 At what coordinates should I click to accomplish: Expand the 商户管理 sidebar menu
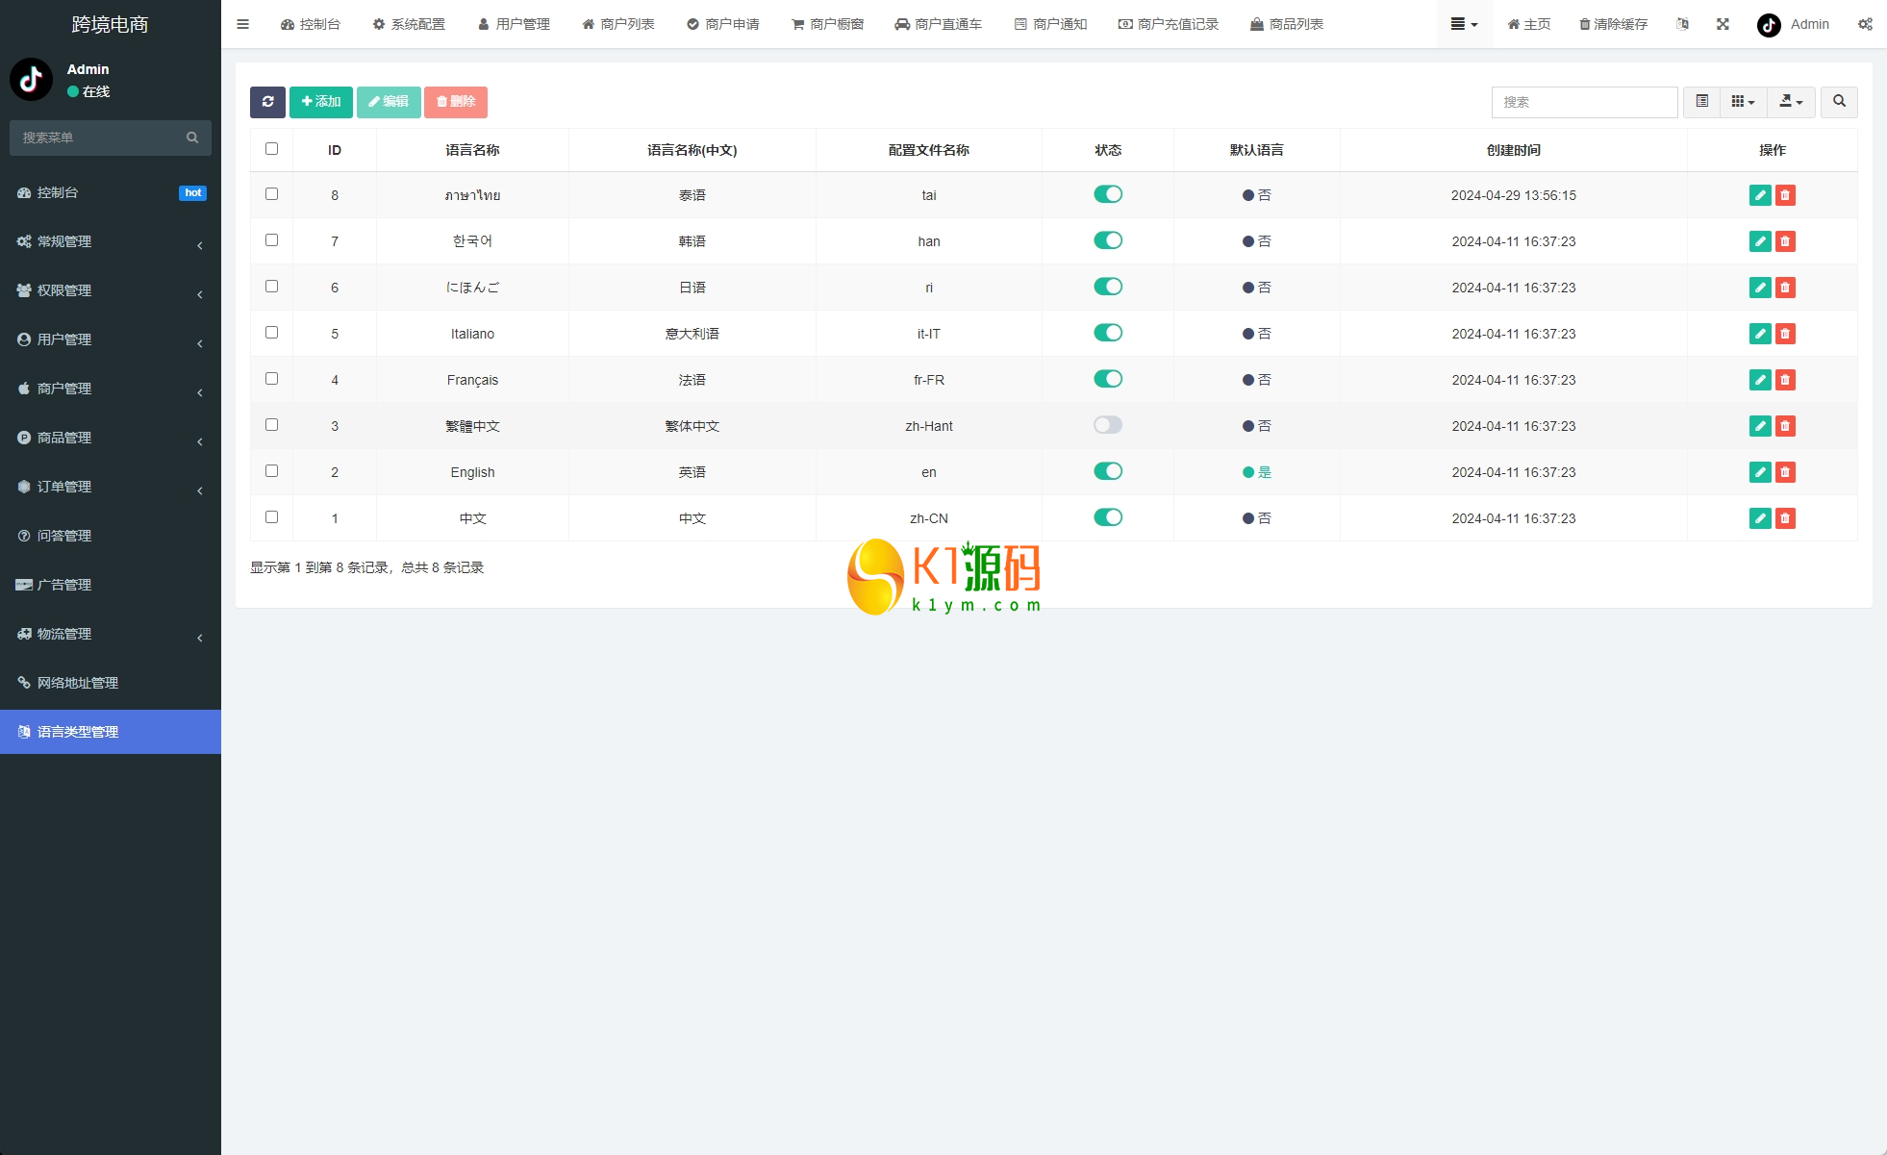[110, 389]
